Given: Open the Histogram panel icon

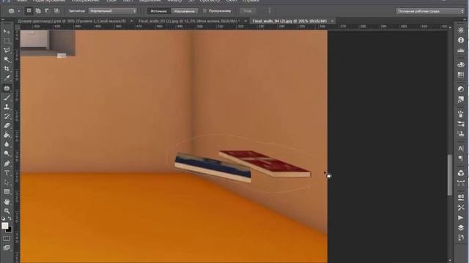Looking at the screenshot, I should click(x=461, y=50).
